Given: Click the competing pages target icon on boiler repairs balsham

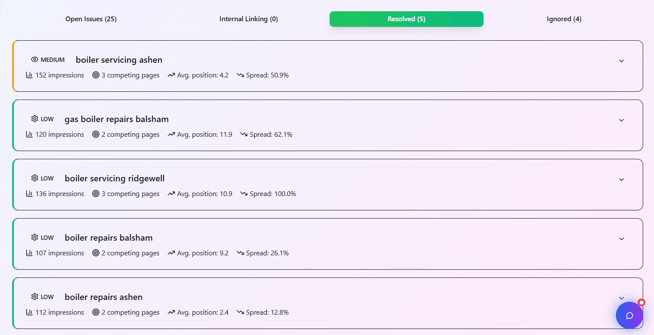Looking at the screenshot, I should tap(95, 253).
